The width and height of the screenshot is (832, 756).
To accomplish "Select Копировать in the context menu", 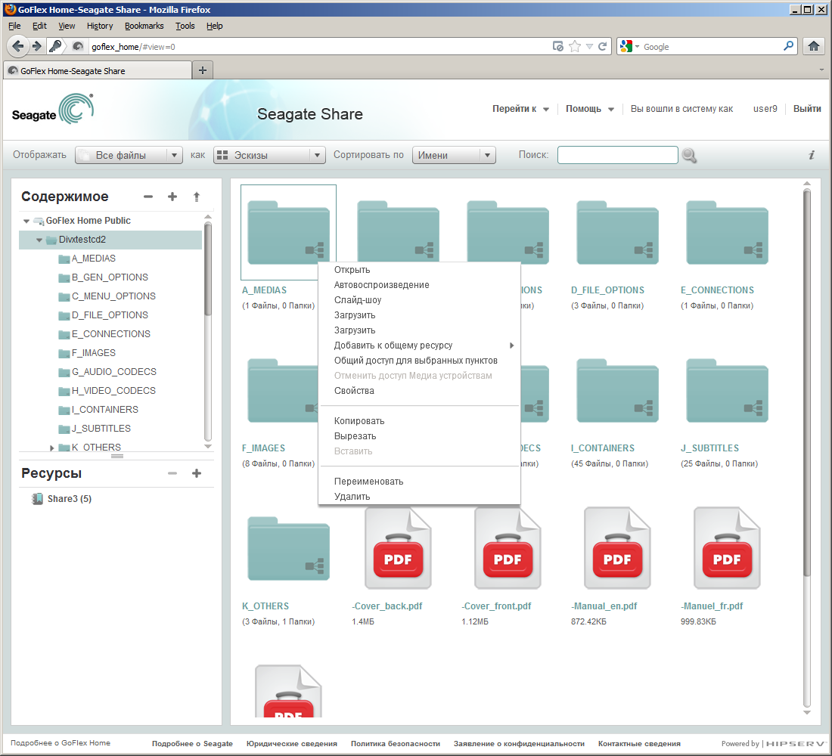I will click(x=359, y=421).
